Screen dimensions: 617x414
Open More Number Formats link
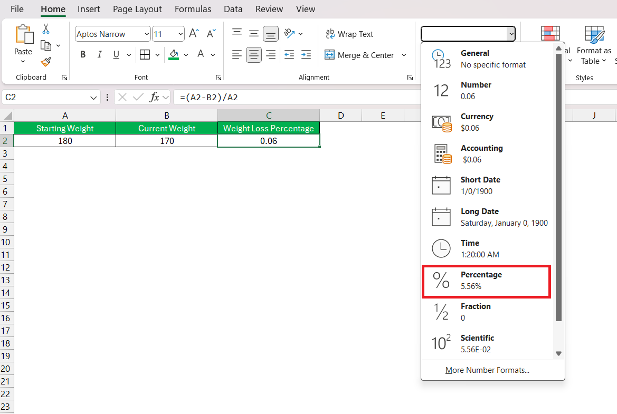pos(487,370)
